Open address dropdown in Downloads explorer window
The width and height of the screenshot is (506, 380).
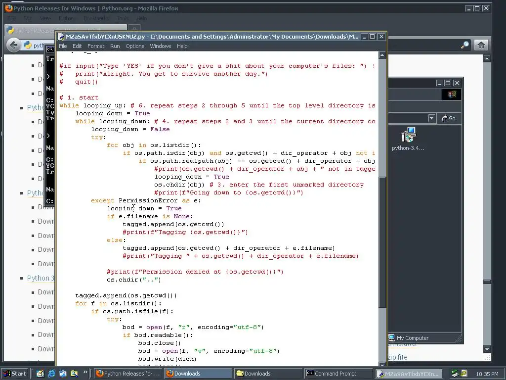point(432,118)
